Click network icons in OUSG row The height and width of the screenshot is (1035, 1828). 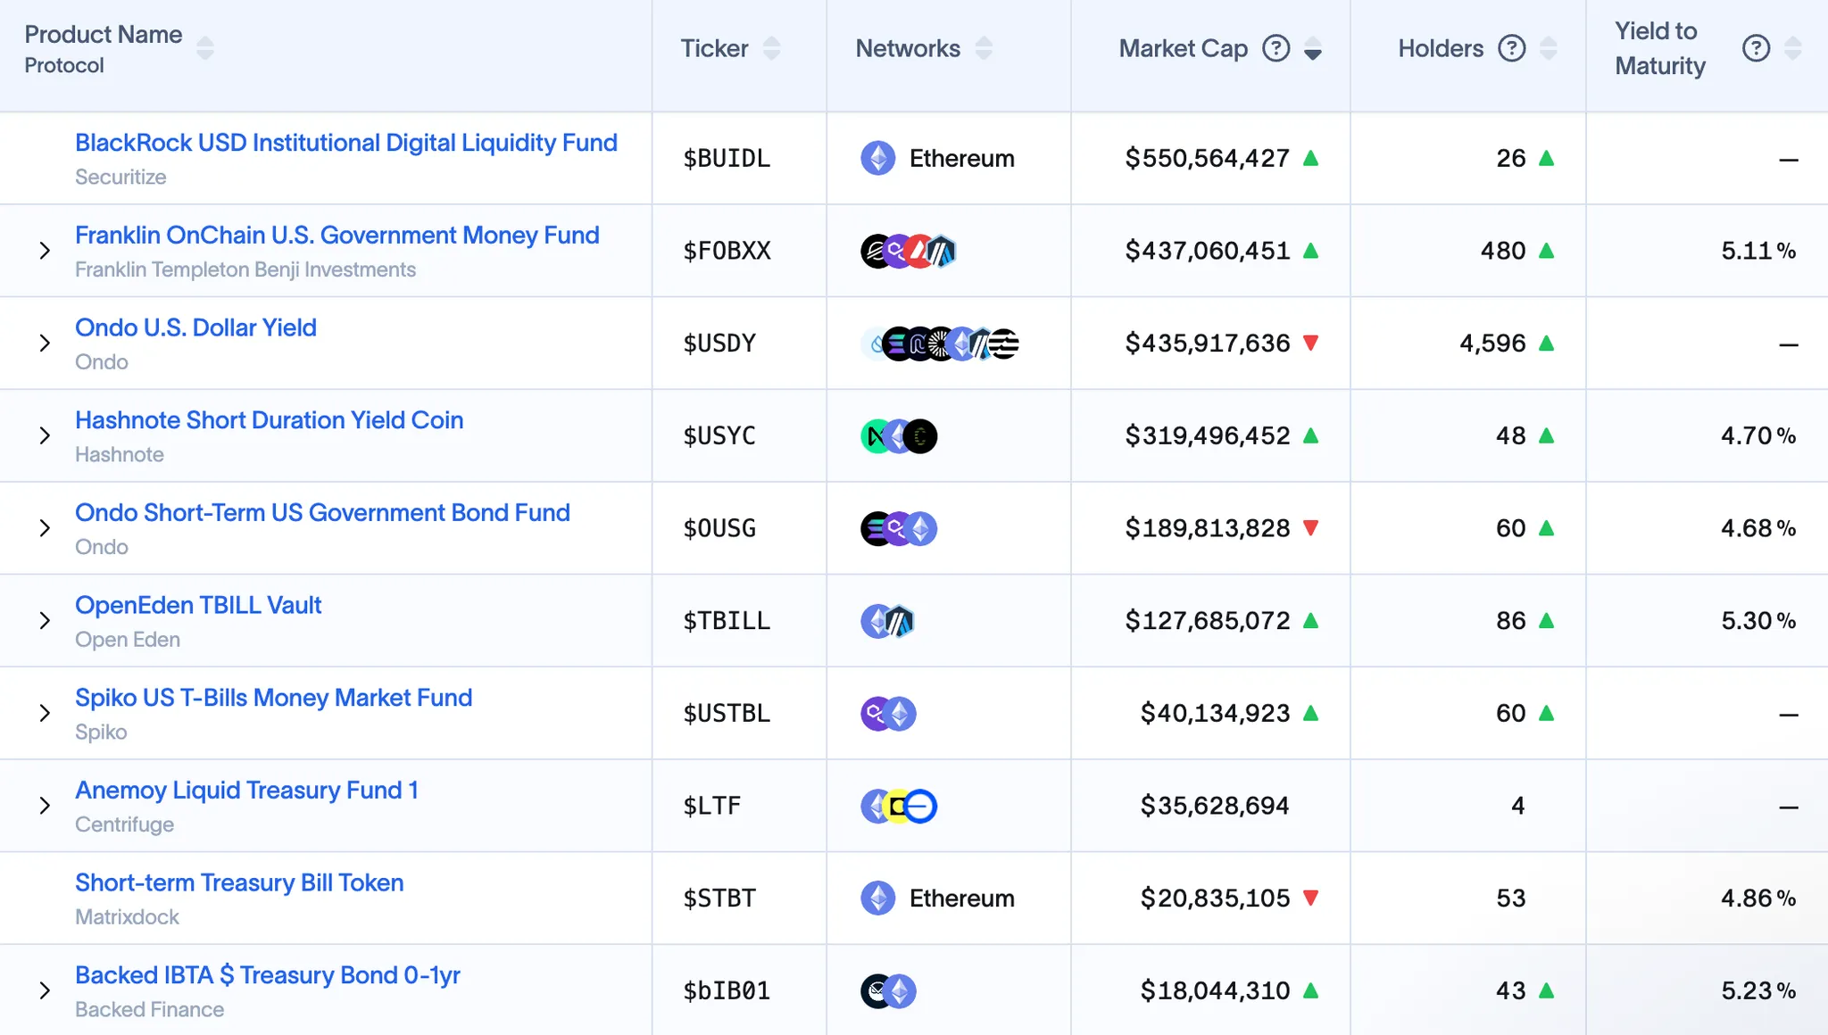pyautogui.click(x=899, y=529)
